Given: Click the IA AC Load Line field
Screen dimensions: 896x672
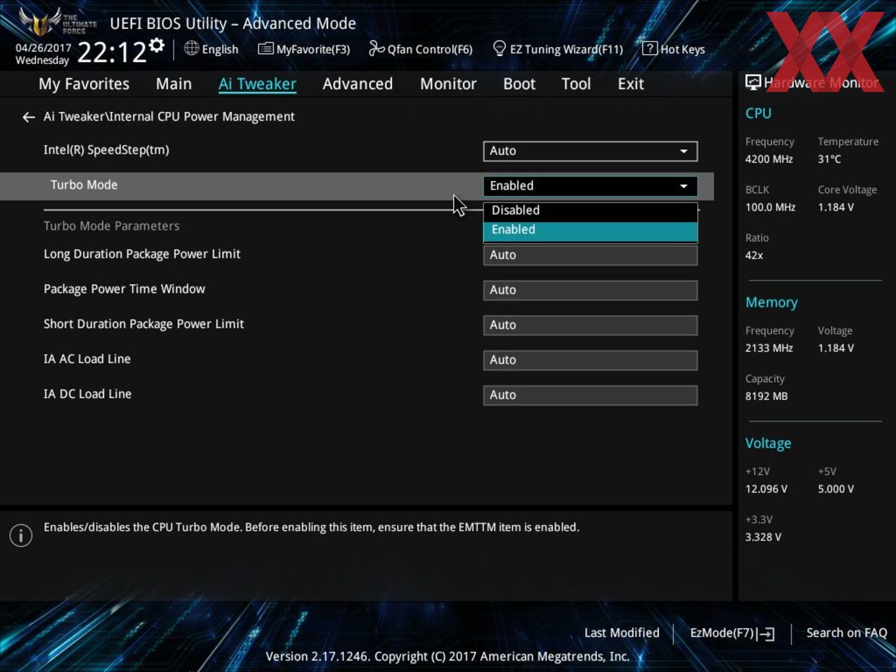Looking at the screenshot, I should tap(590, 360).
